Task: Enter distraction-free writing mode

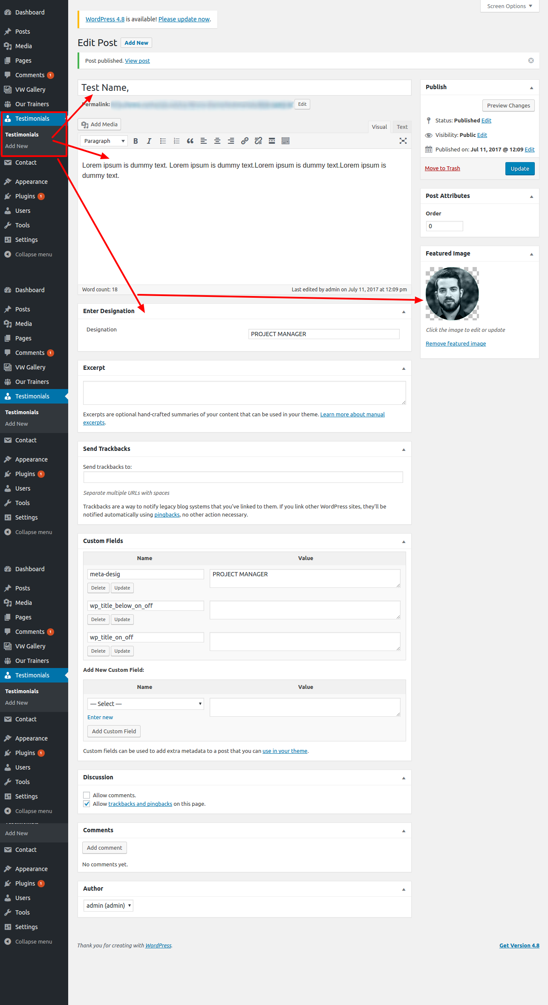Action: [x=403, y=141]
